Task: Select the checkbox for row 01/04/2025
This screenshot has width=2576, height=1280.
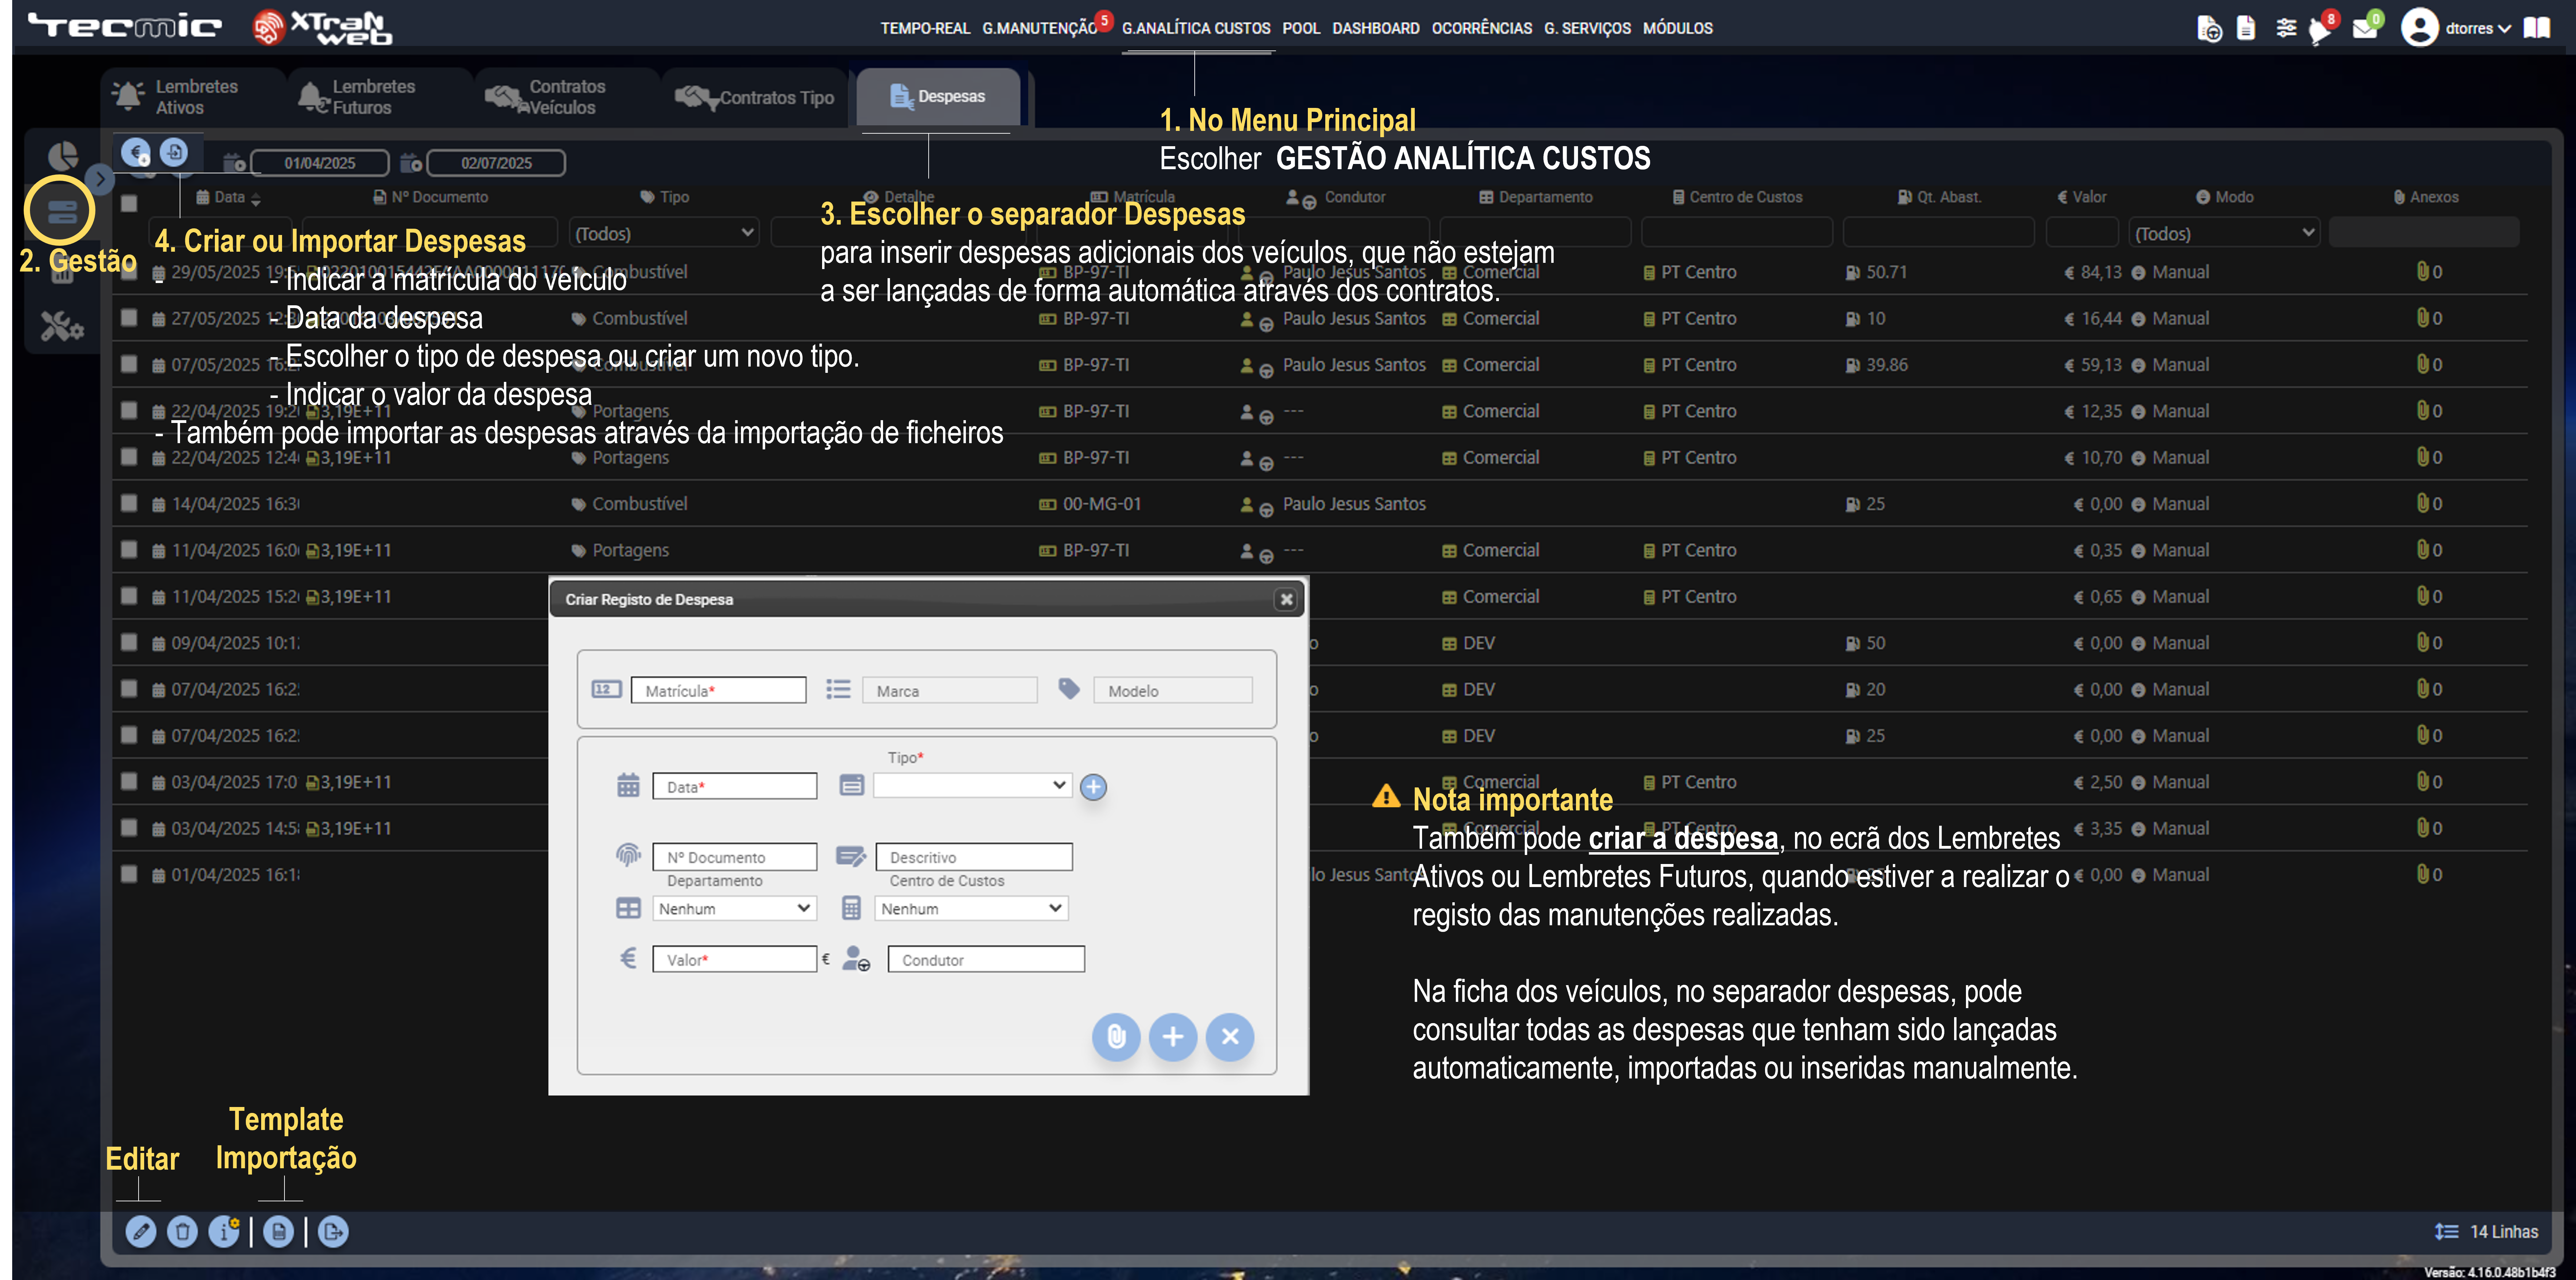Action: click(129, 874)
